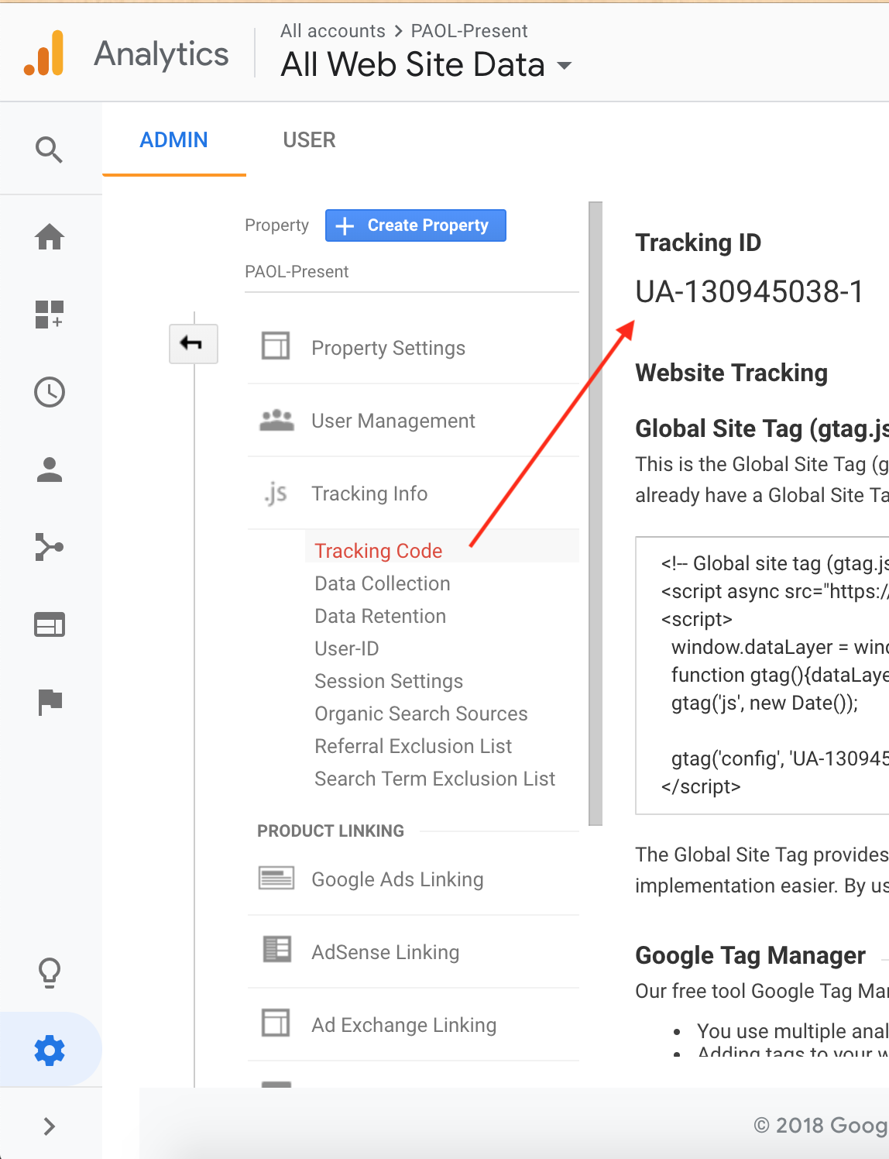Click the Property Settings window icon
The image size is (889, 1159).
(x=276, y=346)
